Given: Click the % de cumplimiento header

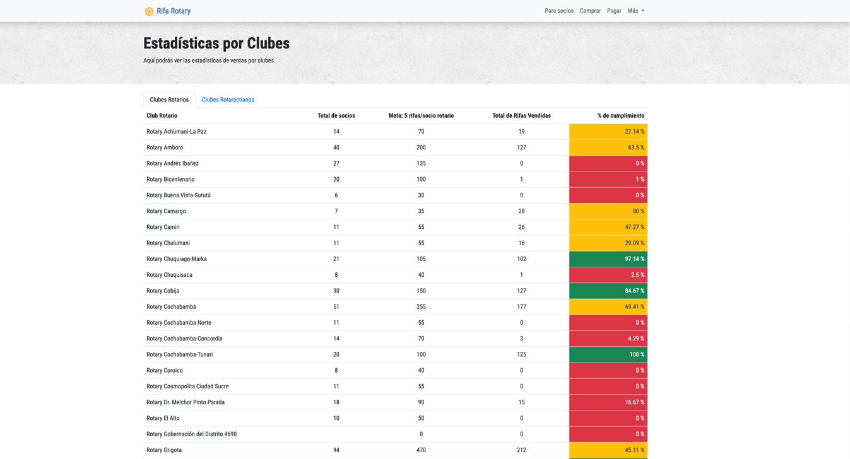Looking at the screenshot, I should pyautogui.click(x=620, y=116).
